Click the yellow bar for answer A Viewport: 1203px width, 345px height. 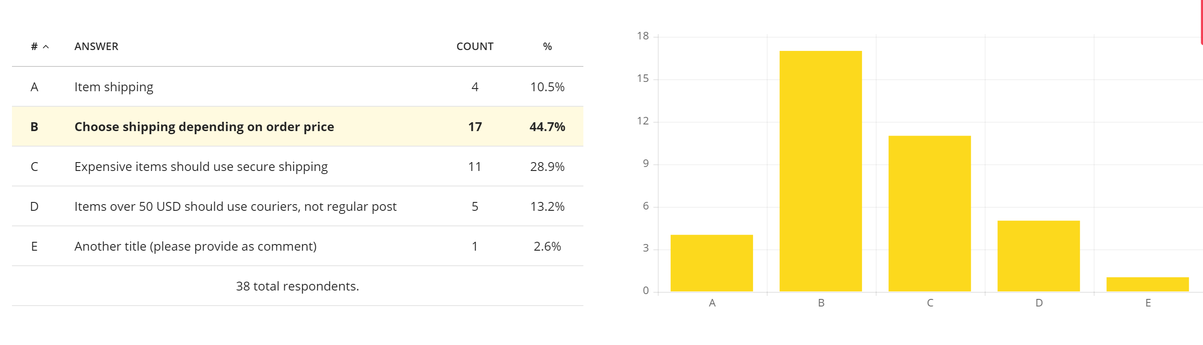pyautogui.click(x=711, y=263)
